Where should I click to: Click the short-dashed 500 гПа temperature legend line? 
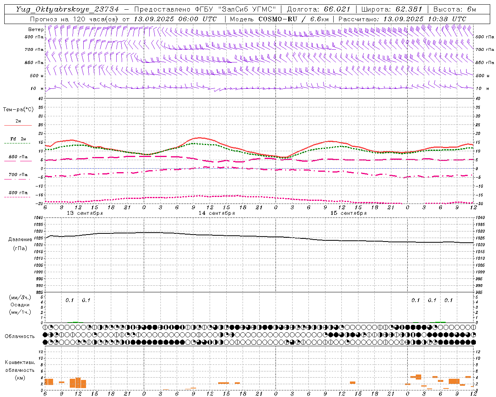tap(17, 197)
